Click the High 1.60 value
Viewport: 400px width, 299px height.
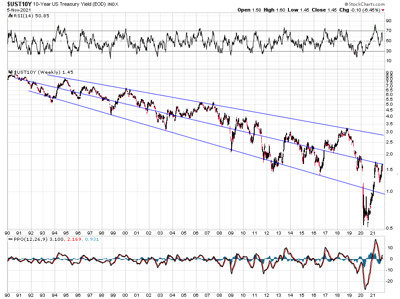(x=274, y=10)
